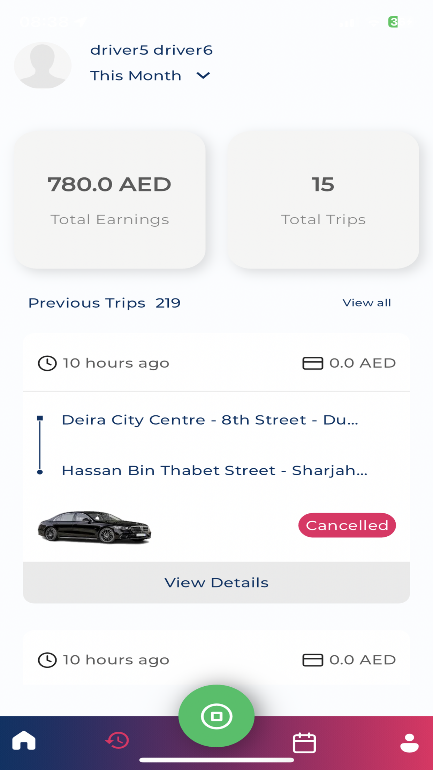Click View Details for cancelled trip
The image size is (433, 770).
(x=216, y=582)
